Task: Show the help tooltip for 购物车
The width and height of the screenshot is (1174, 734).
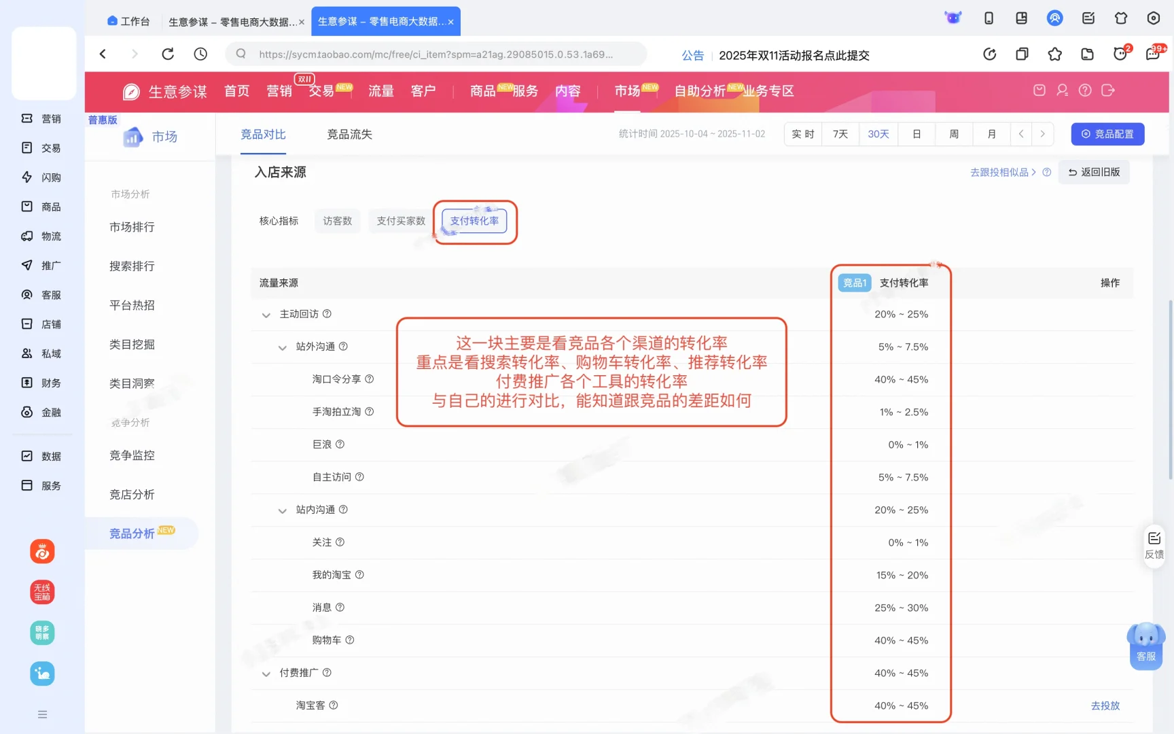Action: [350, 640]
